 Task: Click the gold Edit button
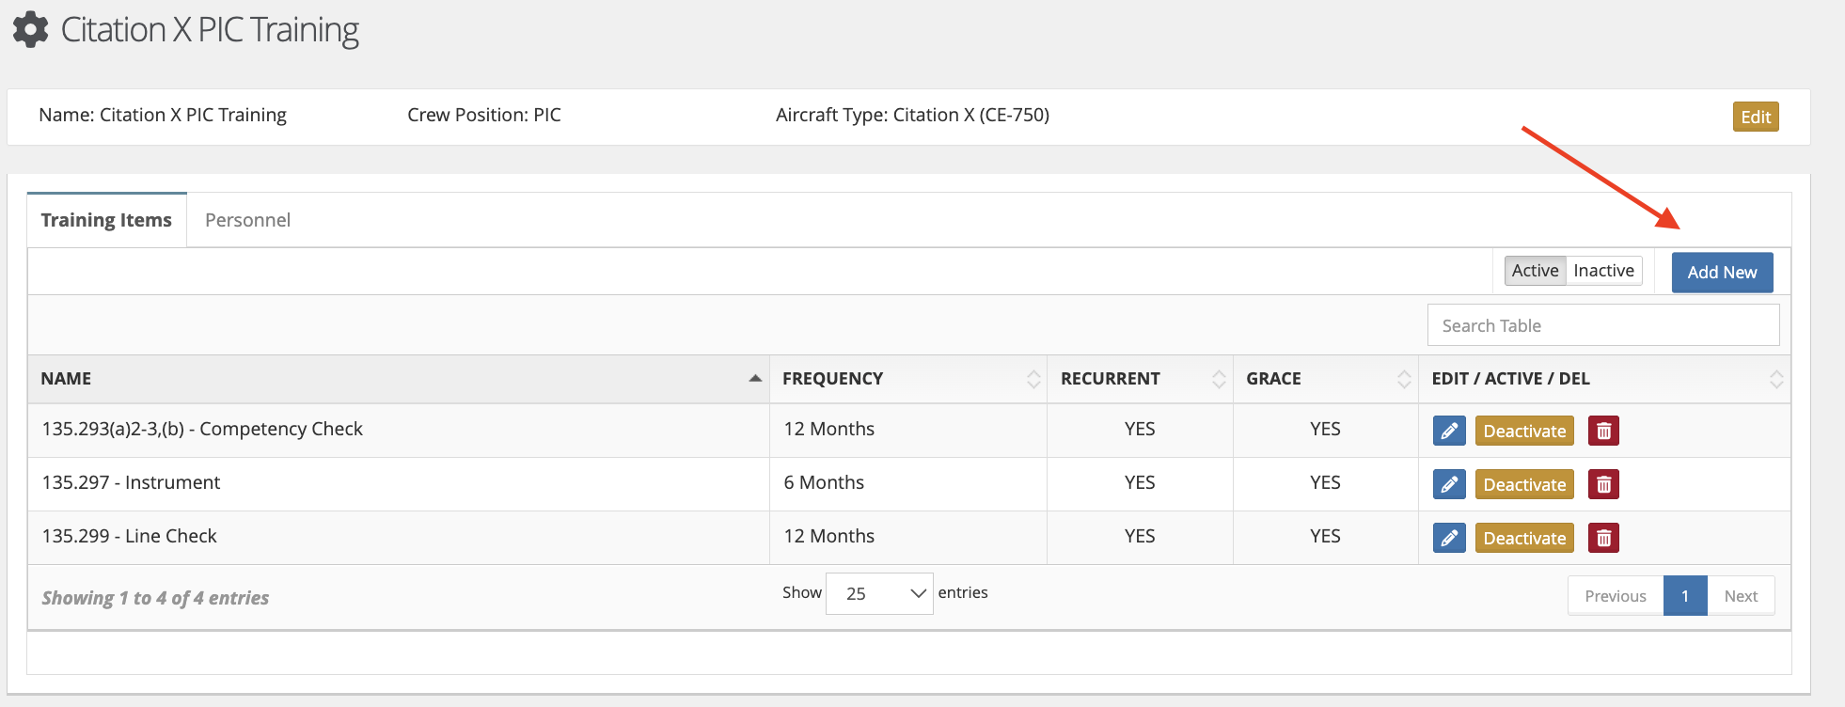pyautogui.click(x=1755, y=117)
